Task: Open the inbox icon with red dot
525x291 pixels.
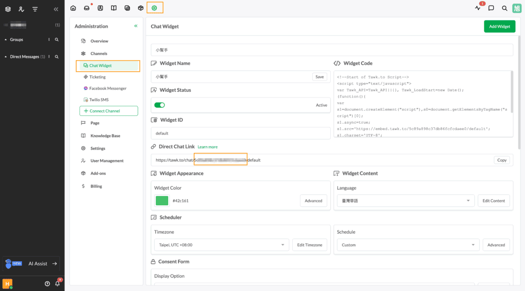Action: 87,8
